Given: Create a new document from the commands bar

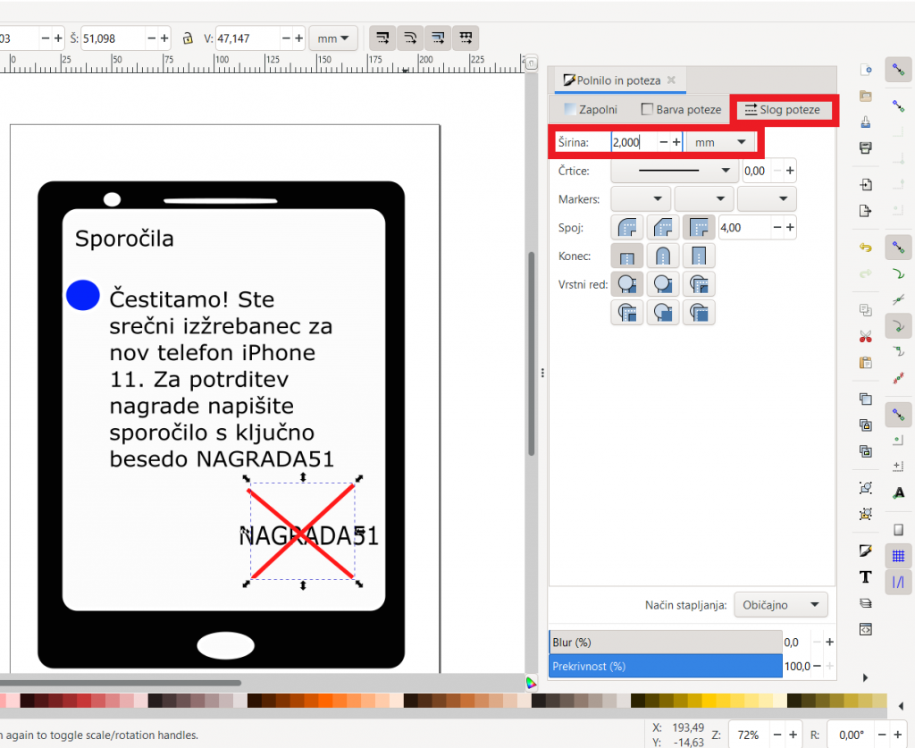Looking at the screenshot, I should coord(866,70).
